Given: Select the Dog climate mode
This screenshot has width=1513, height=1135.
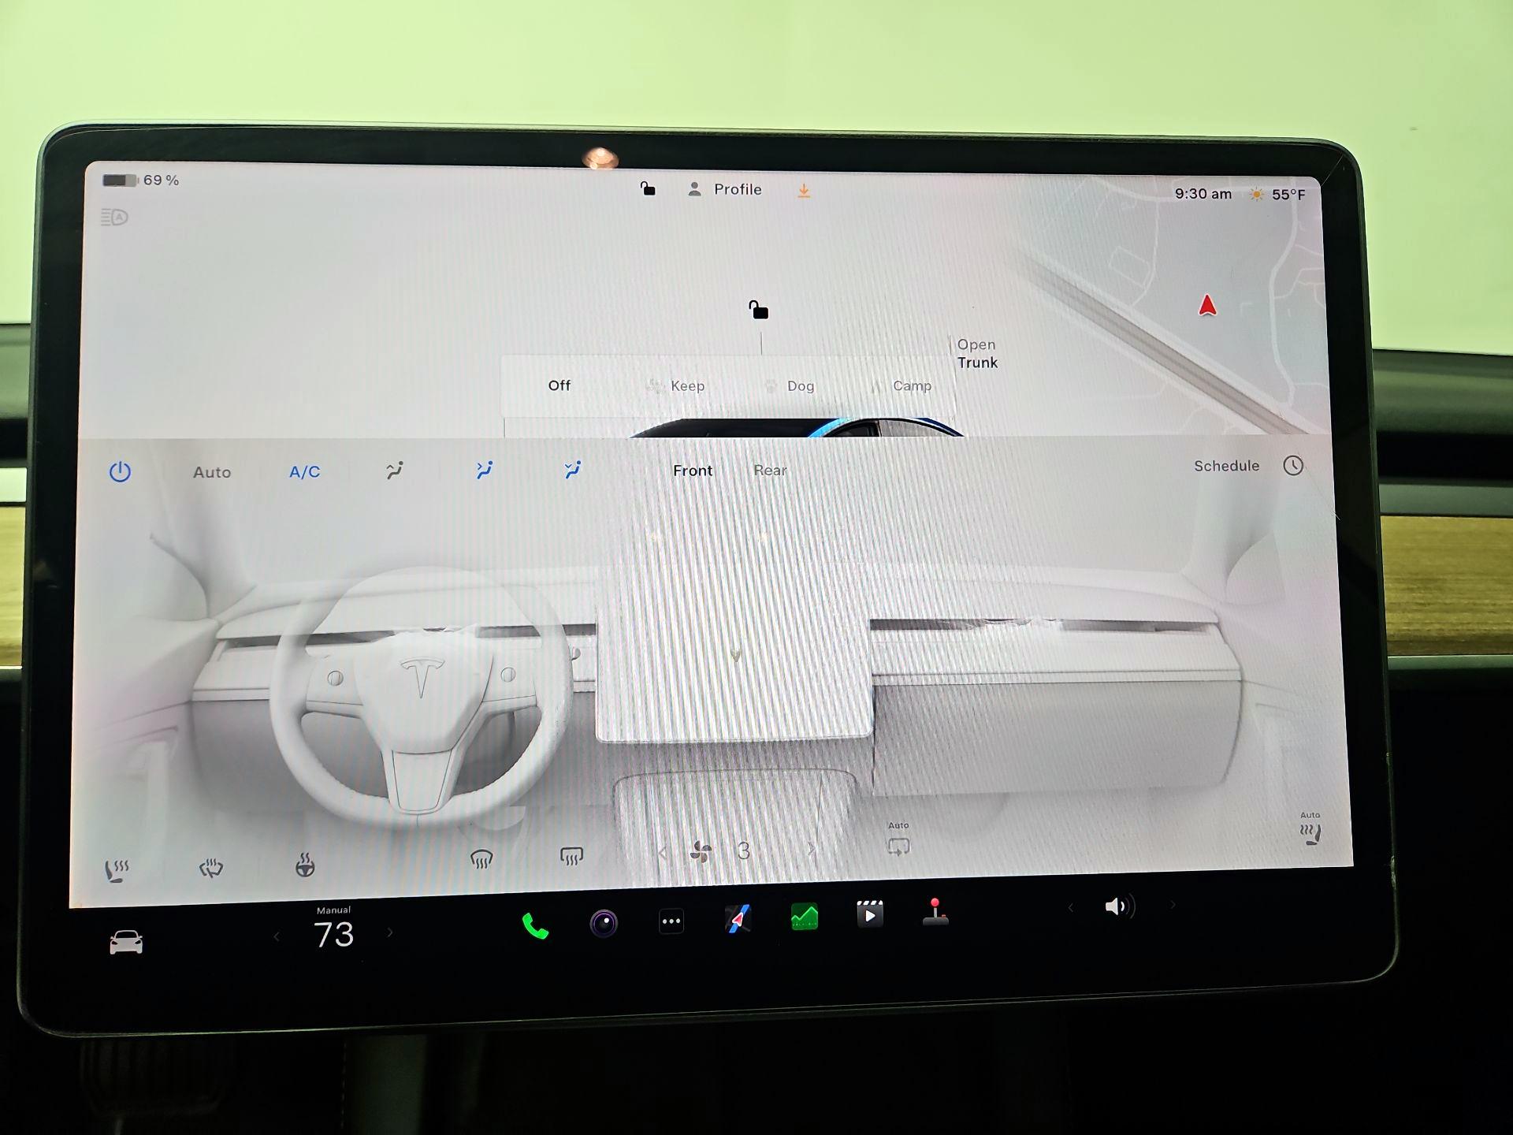Looking at the screenshot, I should point(798,386).
